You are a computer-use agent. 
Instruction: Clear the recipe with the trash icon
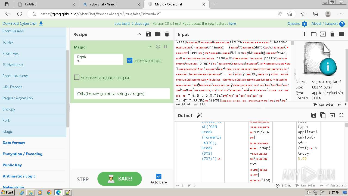pyautogui.click(x=167, y=34)
